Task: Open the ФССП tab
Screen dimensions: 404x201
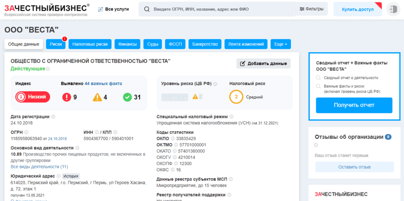Action: click(x=175, y=44)
